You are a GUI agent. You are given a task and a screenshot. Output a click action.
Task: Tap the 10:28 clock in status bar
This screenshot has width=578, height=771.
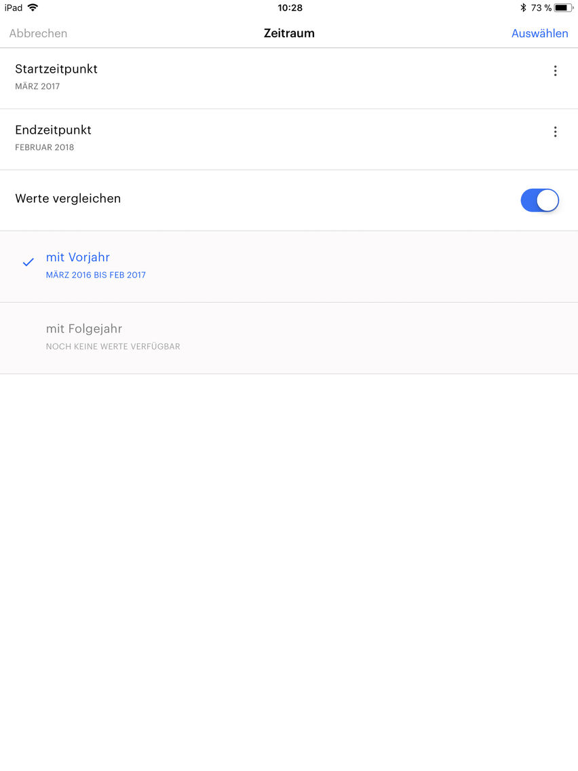tap(290, 8)
